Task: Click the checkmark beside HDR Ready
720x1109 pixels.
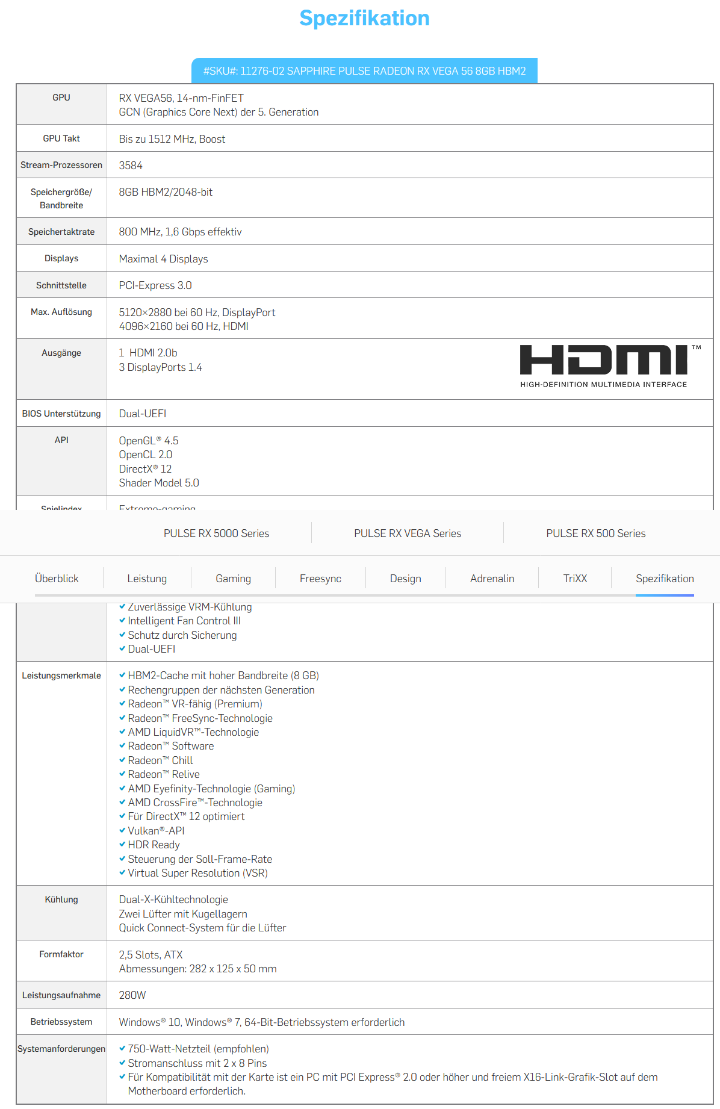Action: tap(122, 845)
